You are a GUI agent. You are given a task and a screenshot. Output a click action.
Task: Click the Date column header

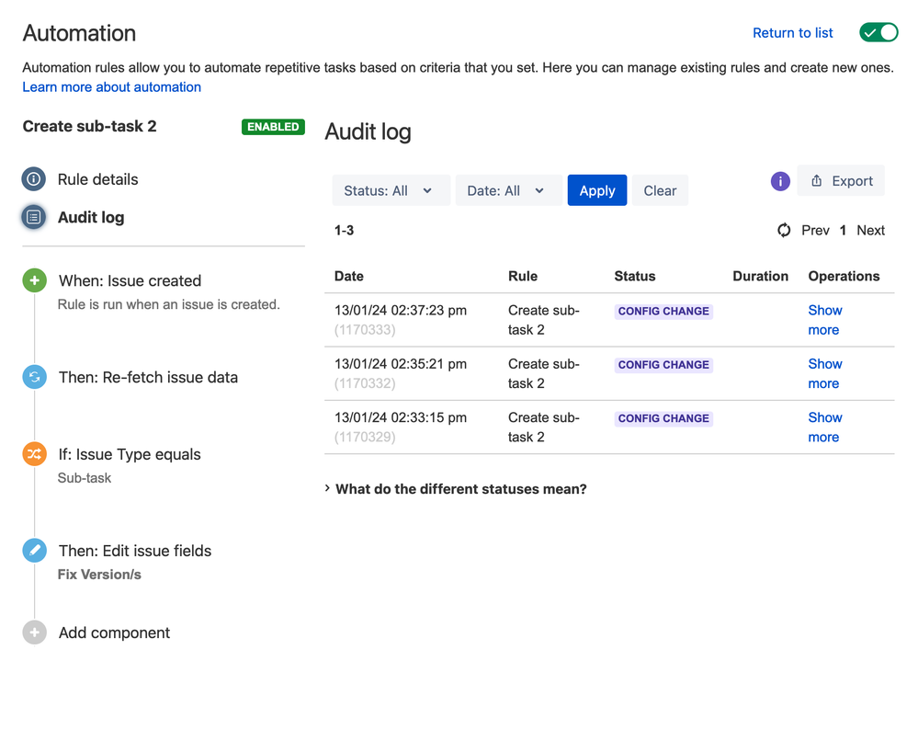(349, 276)
